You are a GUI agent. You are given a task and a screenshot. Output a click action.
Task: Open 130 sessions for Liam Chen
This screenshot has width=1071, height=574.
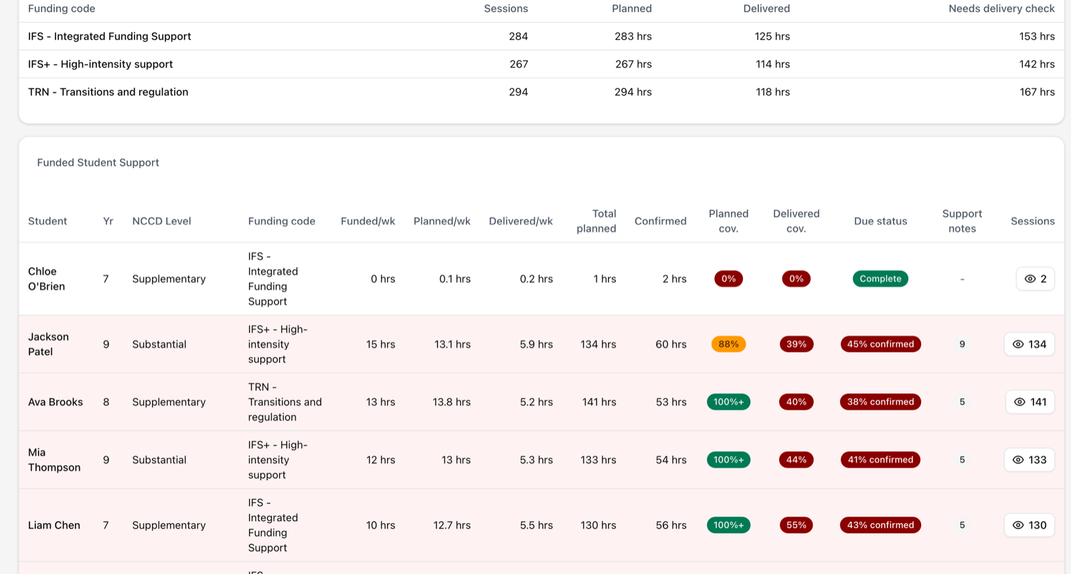click(1029, 525)
